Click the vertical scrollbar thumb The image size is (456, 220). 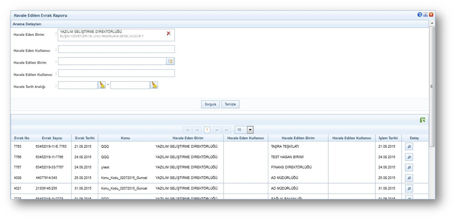(x=432, y=86)
